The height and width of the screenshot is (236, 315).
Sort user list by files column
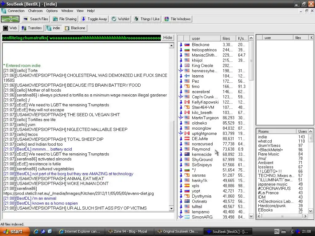click(x=228, y=38)
